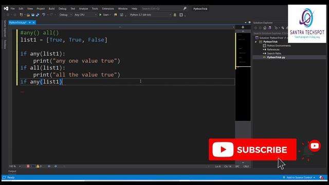Click the '#any() all()' comment line
The image size is (329, 185).
tap(40, 33)
